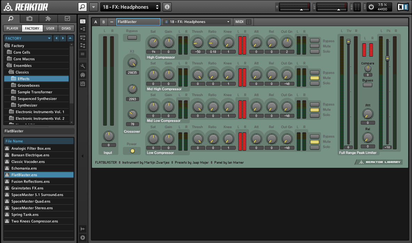The image size is (412, 243).
Task: Collapse the Ensembles folder
Action: pyautogui.click(x=9, y=65)
